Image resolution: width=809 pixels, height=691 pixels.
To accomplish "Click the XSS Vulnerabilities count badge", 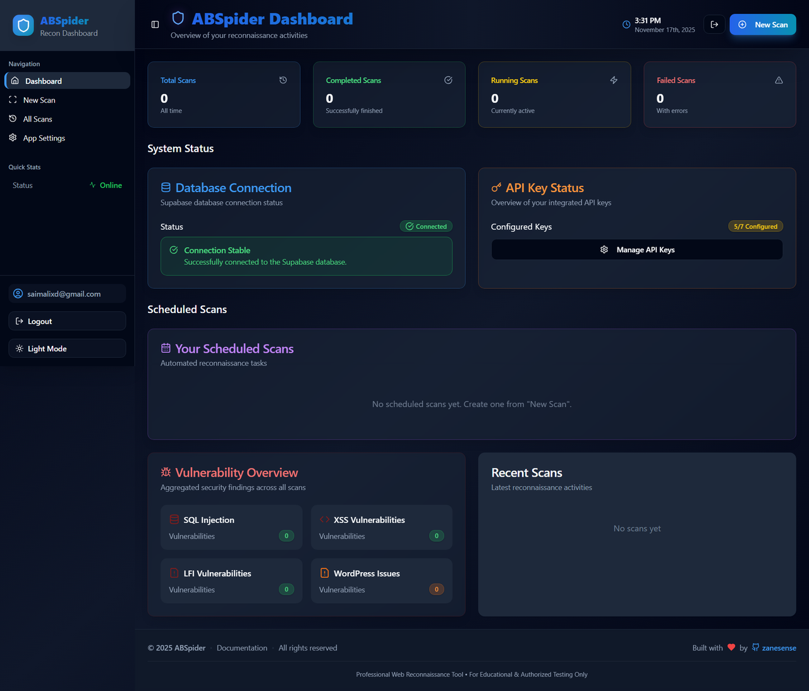I will [437, 536].
